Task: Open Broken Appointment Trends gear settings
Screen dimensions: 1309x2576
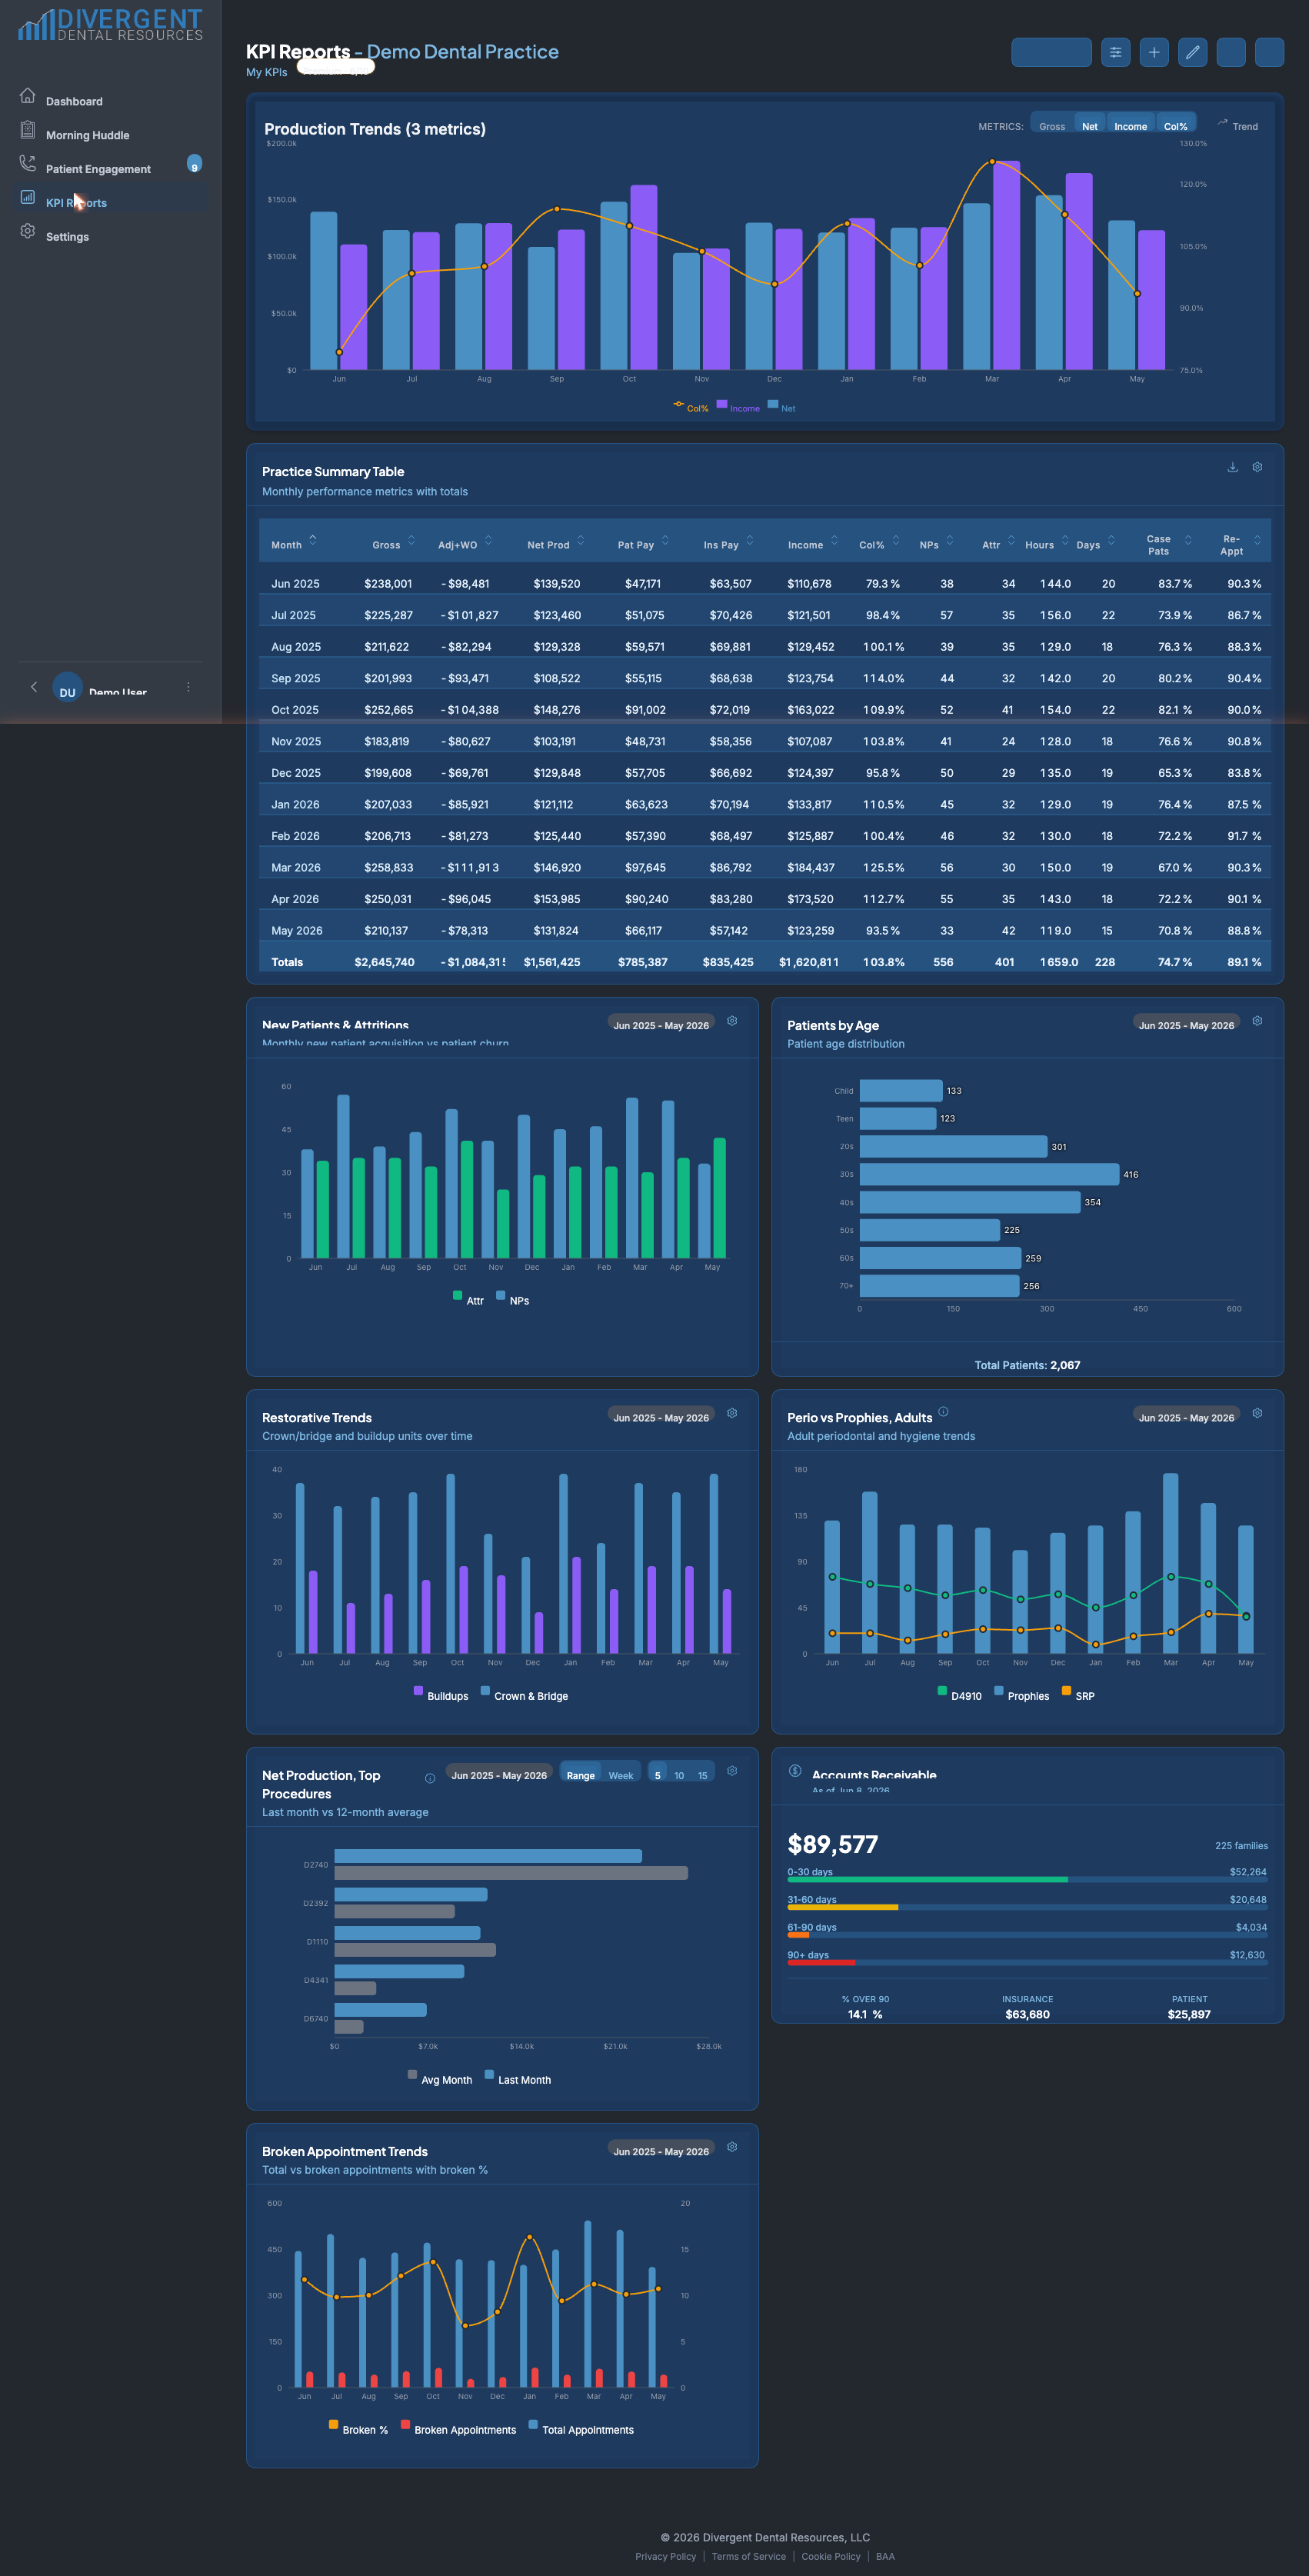Action: coord(732,2147)
